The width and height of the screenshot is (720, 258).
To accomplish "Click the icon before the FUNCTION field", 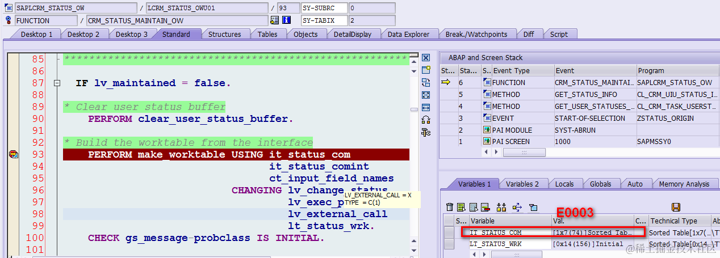I will coord(8,20).
